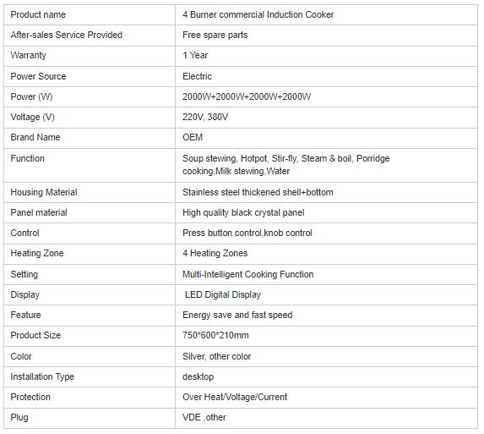484x434 pixels.
Task: Click the 4 Heating Zones value
Action: point(215,254)
